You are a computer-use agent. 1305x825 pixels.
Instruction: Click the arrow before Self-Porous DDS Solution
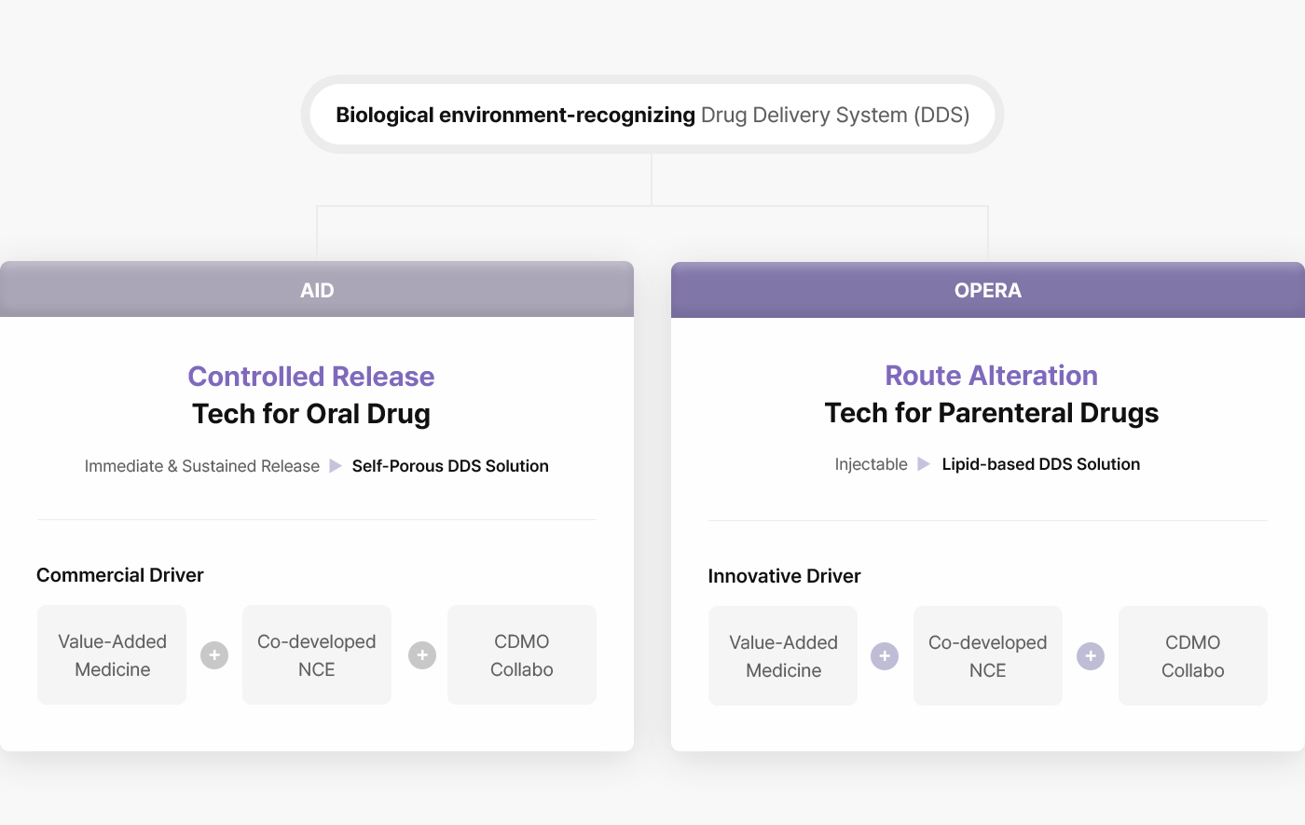coord(336,466)
